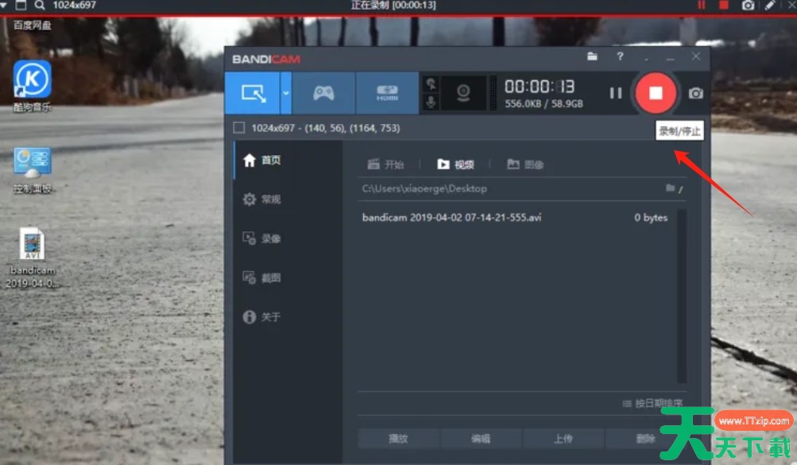Open the webcam overlay settings icon
Screen dimensions: 797x465
click(x=466, y=93)
